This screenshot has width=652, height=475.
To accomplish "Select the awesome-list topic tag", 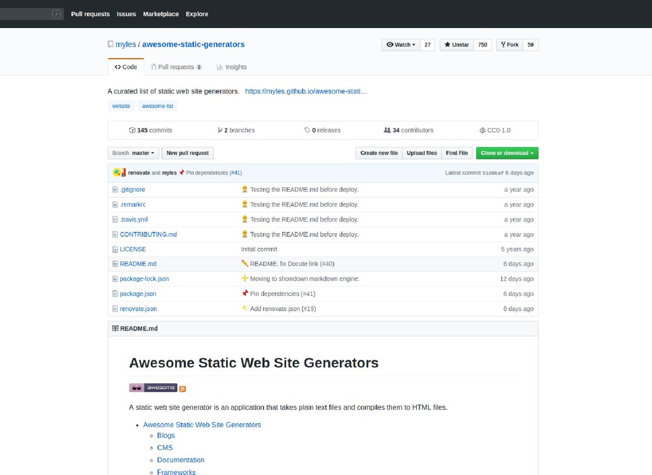I will (158, 106).
